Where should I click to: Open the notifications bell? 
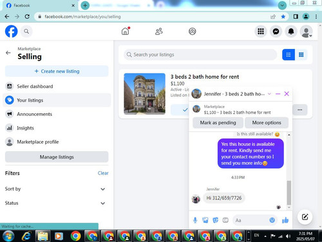[291, 32]
